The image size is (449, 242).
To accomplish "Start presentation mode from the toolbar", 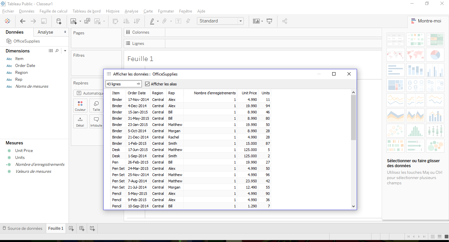I will click(269, 21).
